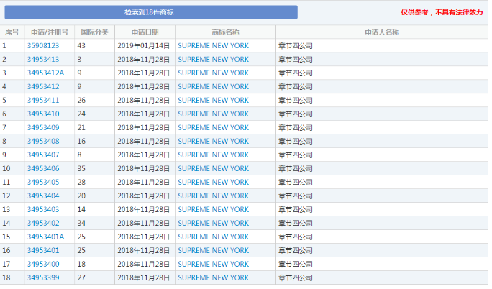Click the red 仅供参考 disclaimer text
The width and height of the screenshot is (492, 289).
[x=442, y=12]
